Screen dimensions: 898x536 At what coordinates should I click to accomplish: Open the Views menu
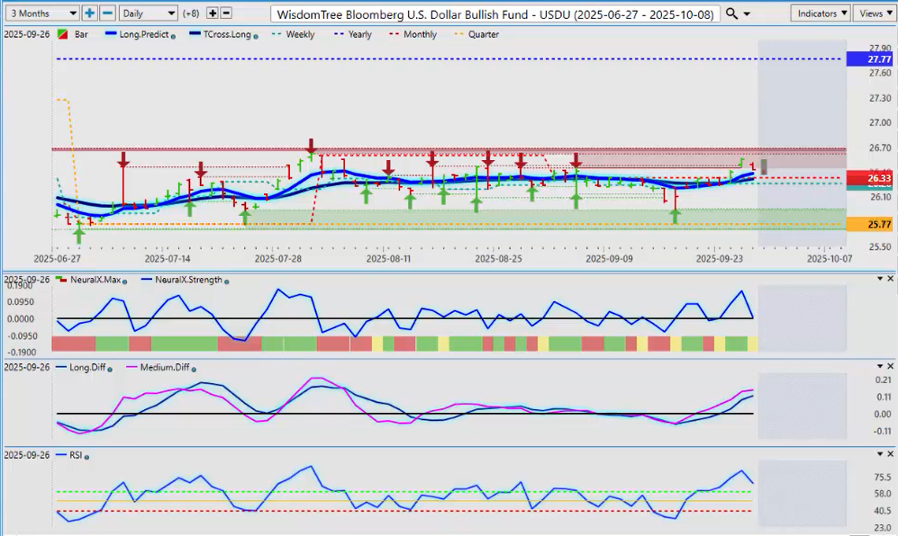tap(874, 13)
